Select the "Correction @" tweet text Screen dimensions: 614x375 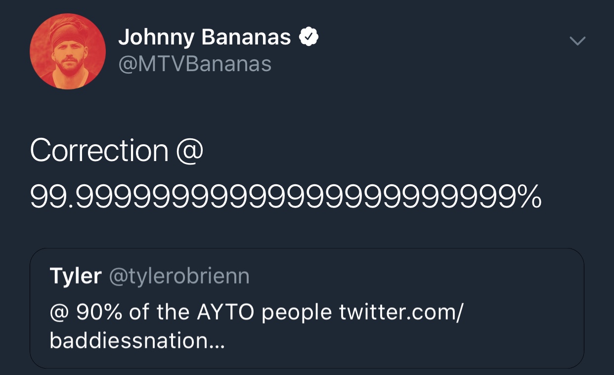point(117,151)
